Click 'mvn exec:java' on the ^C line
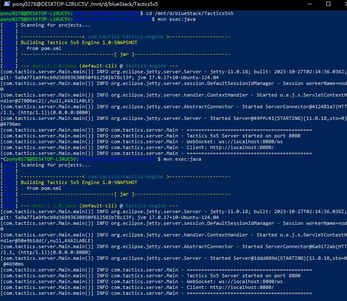Screen dimensions: 347x301 [182, 159]
